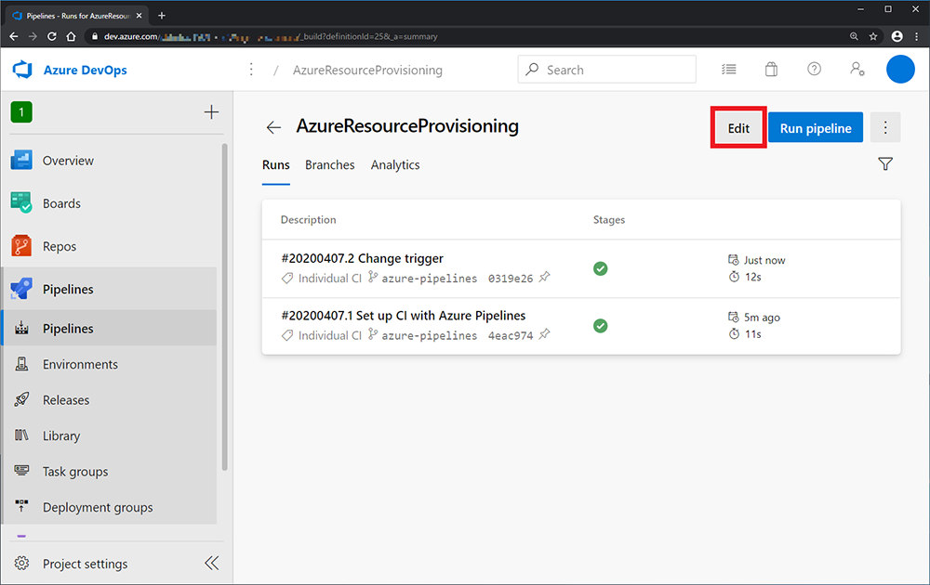Open the browser profile icon
This screenshot has width=930, height=585.
897,37
